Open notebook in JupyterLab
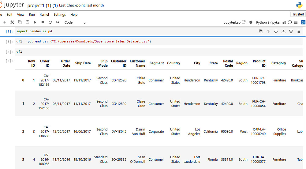Viewport: 306px width, 169px height. [x=235, y=22]
